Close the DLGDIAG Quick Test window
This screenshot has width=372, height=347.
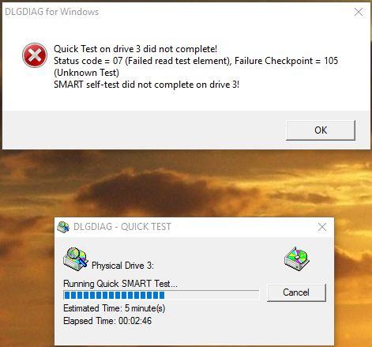(x=322, y=227)
